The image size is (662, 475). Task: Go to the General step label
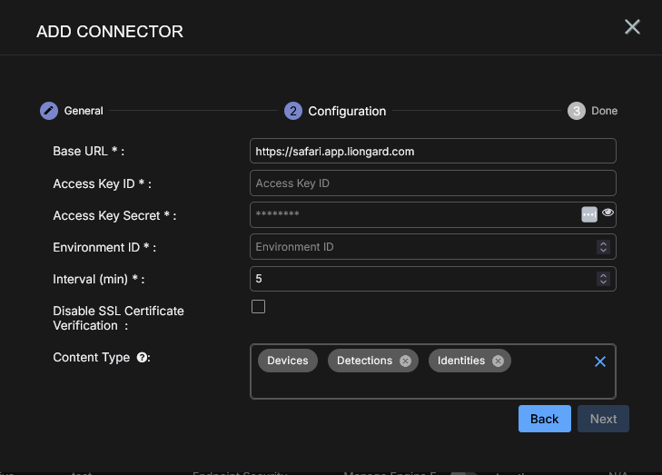tap(84, 111)
